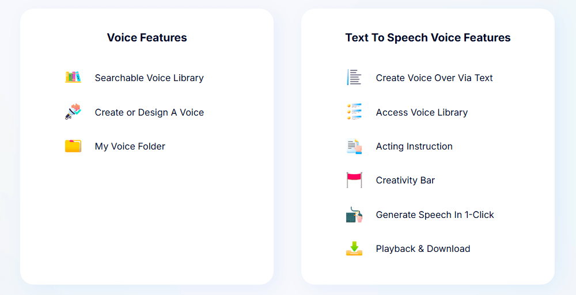The height and width of the screenshot is (295, 576).
Task: Choose Access Voice Library label
Action: pyautogui.click(x=422, y=112)
